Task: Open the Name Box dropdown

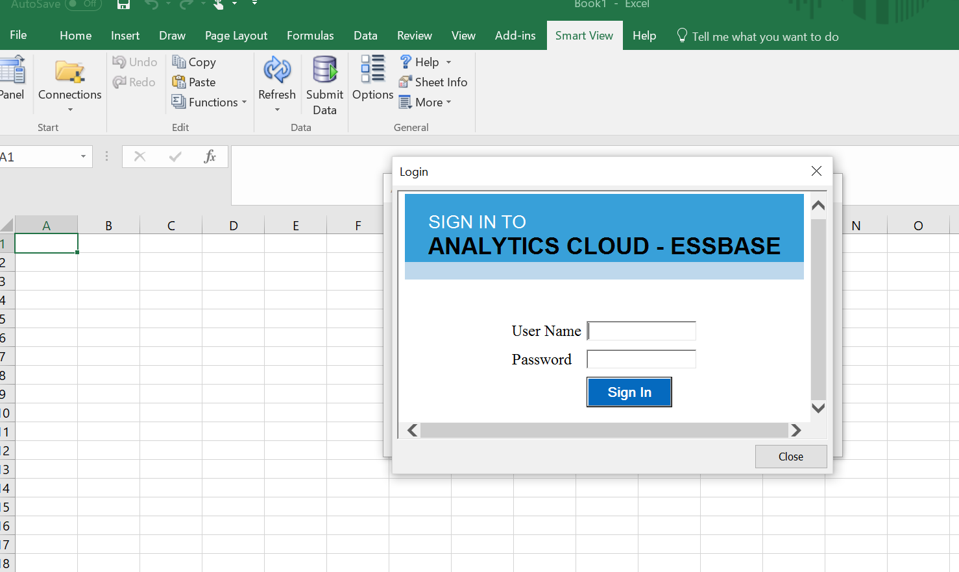Action: (x=82, y=156)
